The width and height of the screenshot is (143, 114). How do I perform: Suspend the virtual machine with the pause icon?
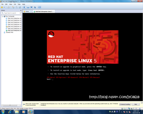tap(2, 7)
